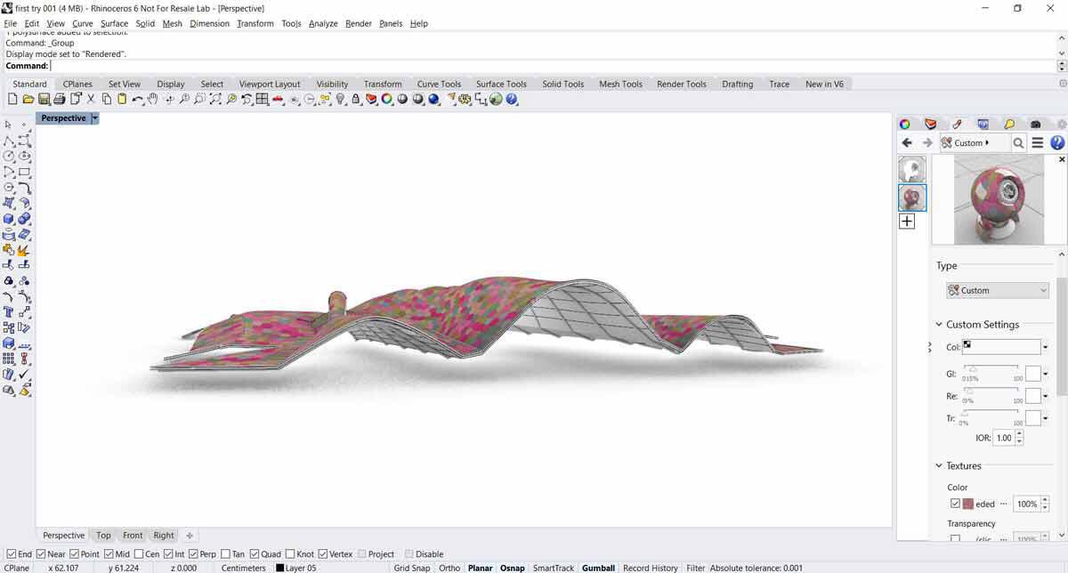Add new material with plus button
Screen dimensions: 1068x573
coord(907,221)
